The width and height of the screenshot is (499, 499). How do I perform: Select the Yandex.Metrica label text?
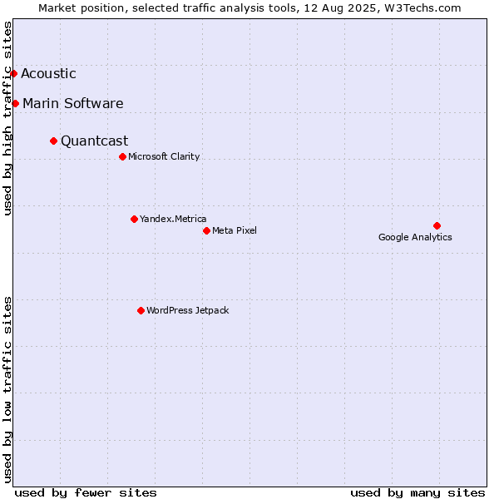click(173, 219)
